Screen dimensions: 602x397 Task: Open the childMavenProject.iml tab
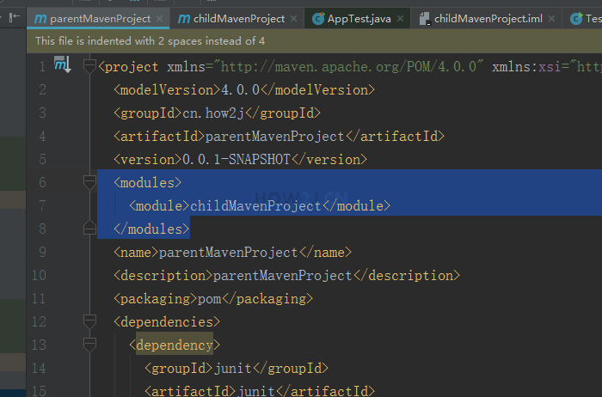(x=488, y=18)
